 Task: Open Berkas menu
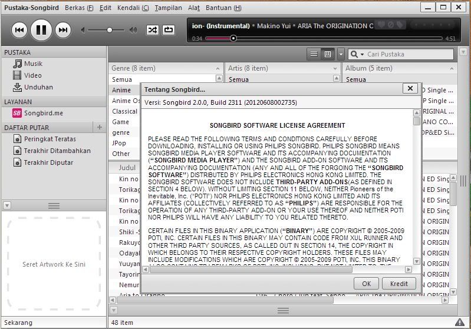[x=79, y=8]
